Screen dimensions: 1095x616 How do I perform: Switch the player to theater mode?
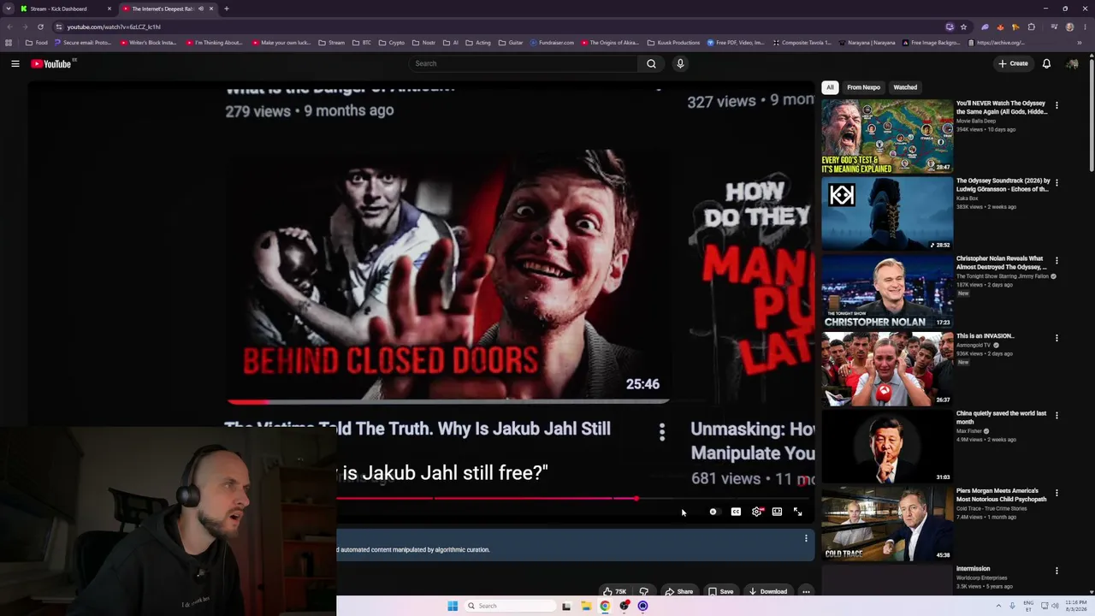click(x=777, y=512)
